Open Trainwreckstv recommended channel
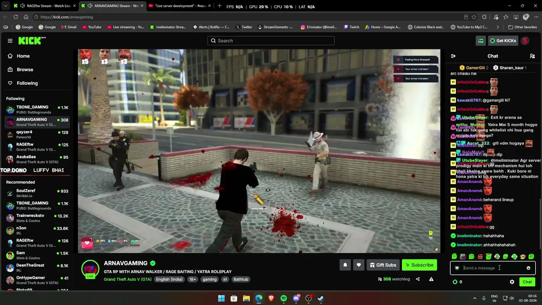 37,218
